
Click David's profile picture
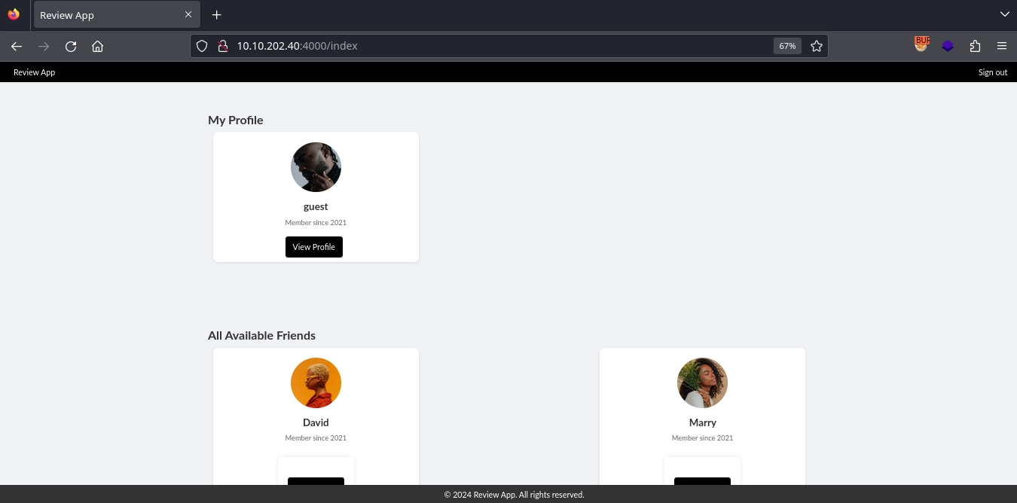point(316,383)
